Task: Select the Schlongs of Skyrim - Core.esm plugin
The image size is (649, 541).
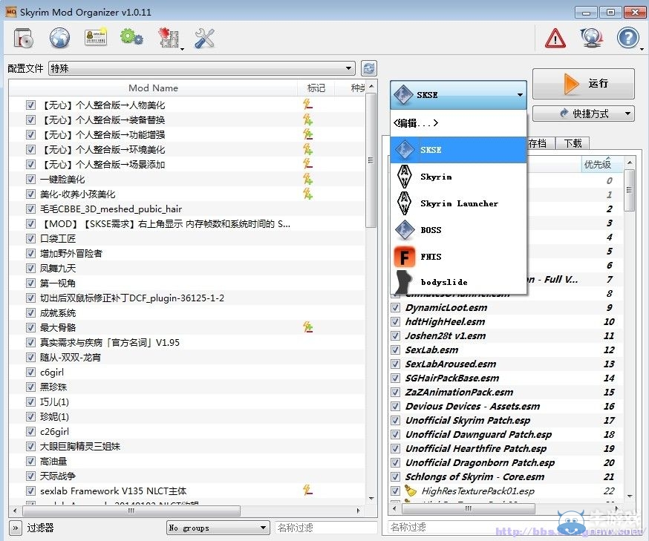Action: coord(506,477)
